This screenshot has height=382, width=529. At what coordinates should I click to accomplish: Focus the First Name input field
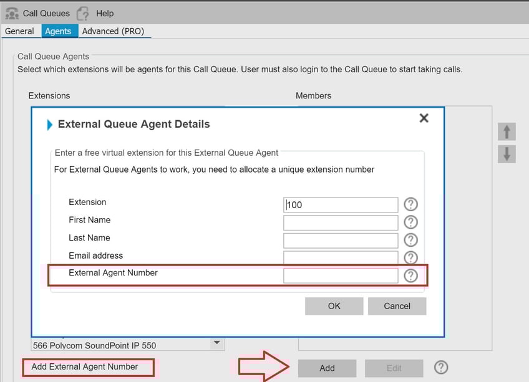pos(341,223)
